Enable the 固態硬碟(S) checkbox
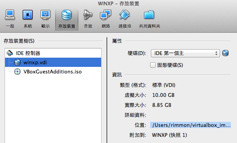 click(153, 65)
